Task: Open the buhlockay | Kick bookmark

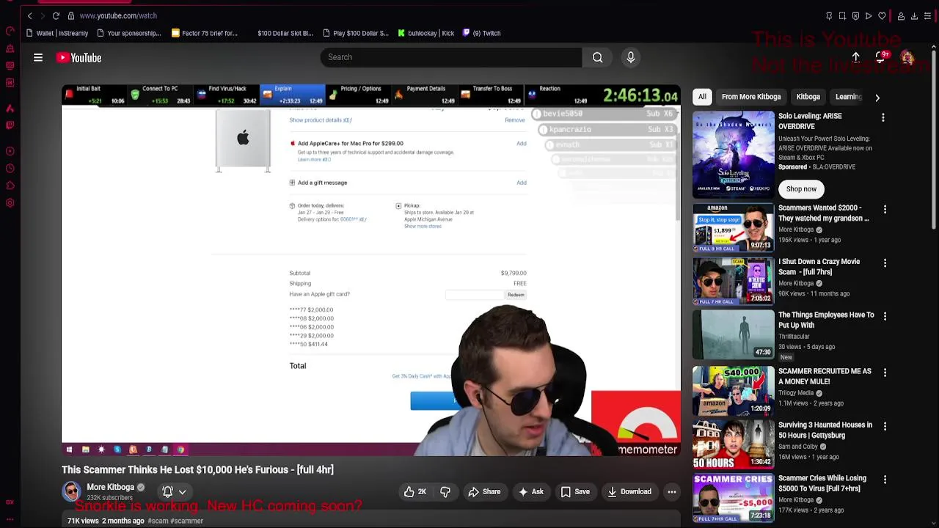Action: 426,33
